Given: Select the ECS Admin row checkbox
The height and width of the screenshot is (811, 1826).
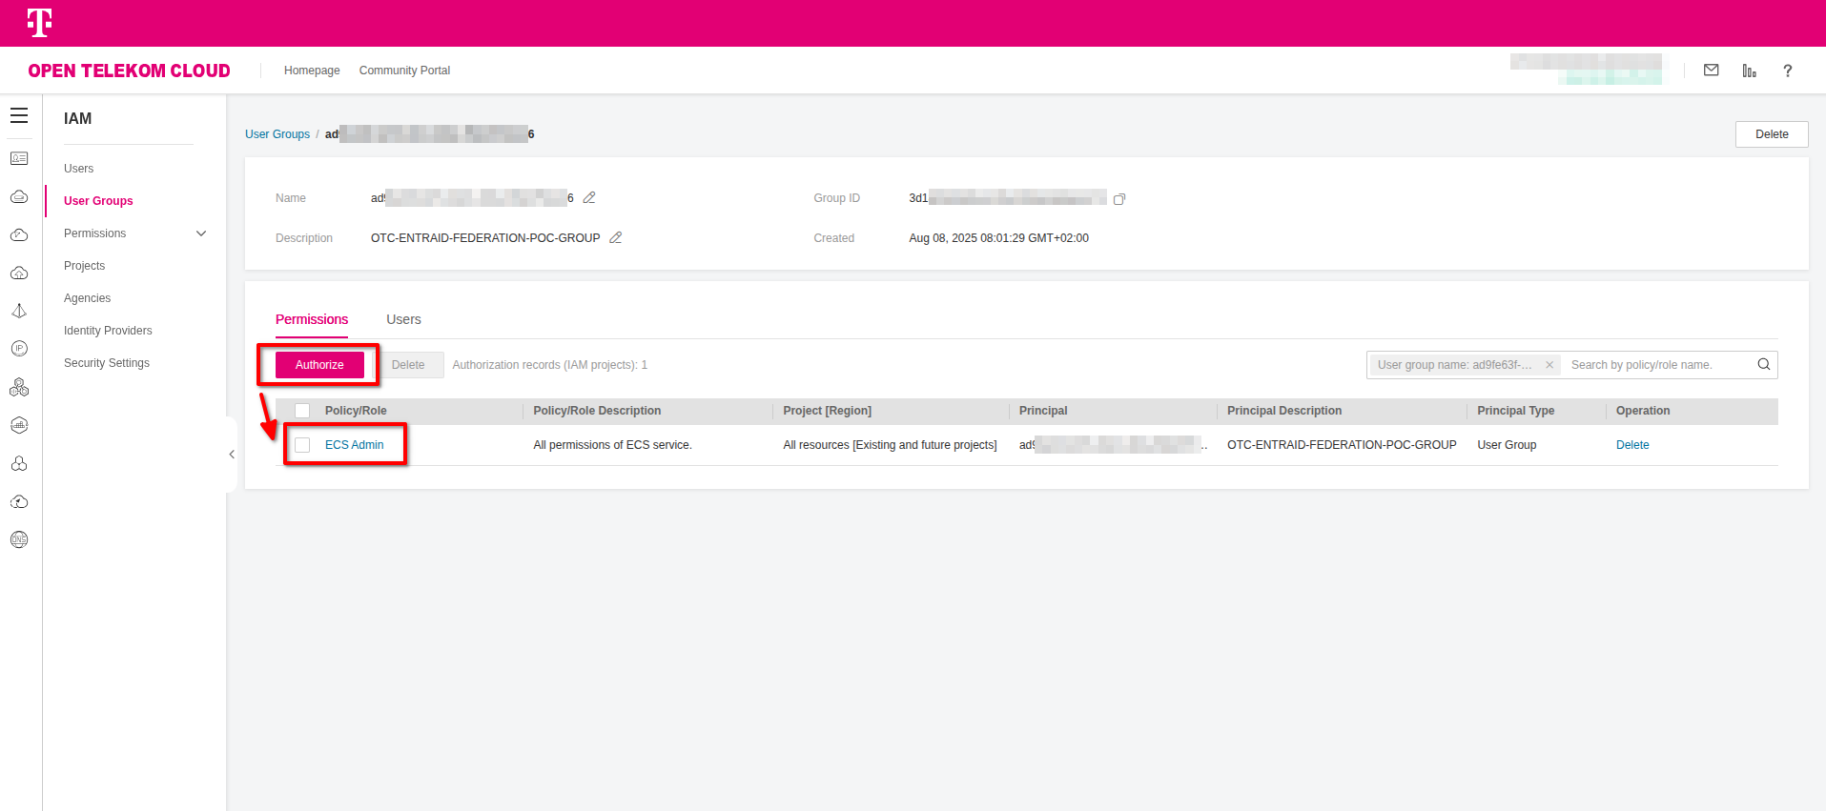Looking at the screenshot, I should (x=302, y=445).
